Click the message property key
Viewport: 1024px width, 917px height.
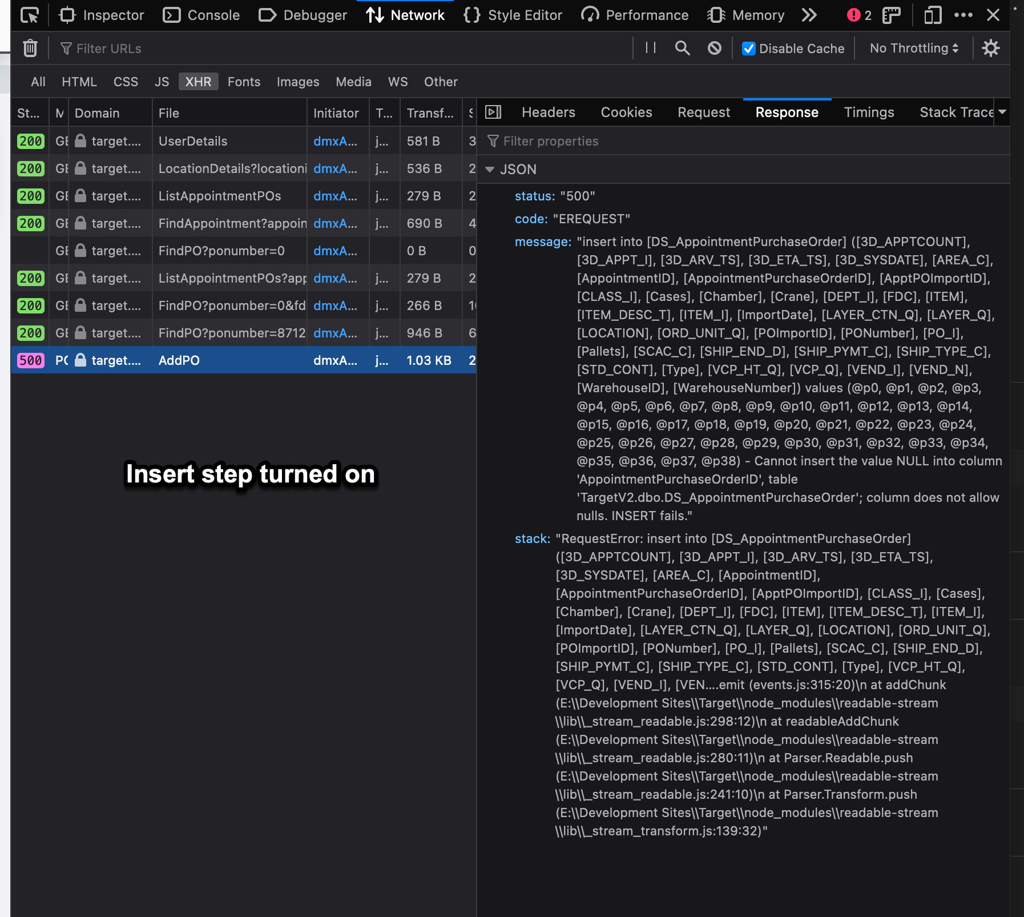coord(543,242)
